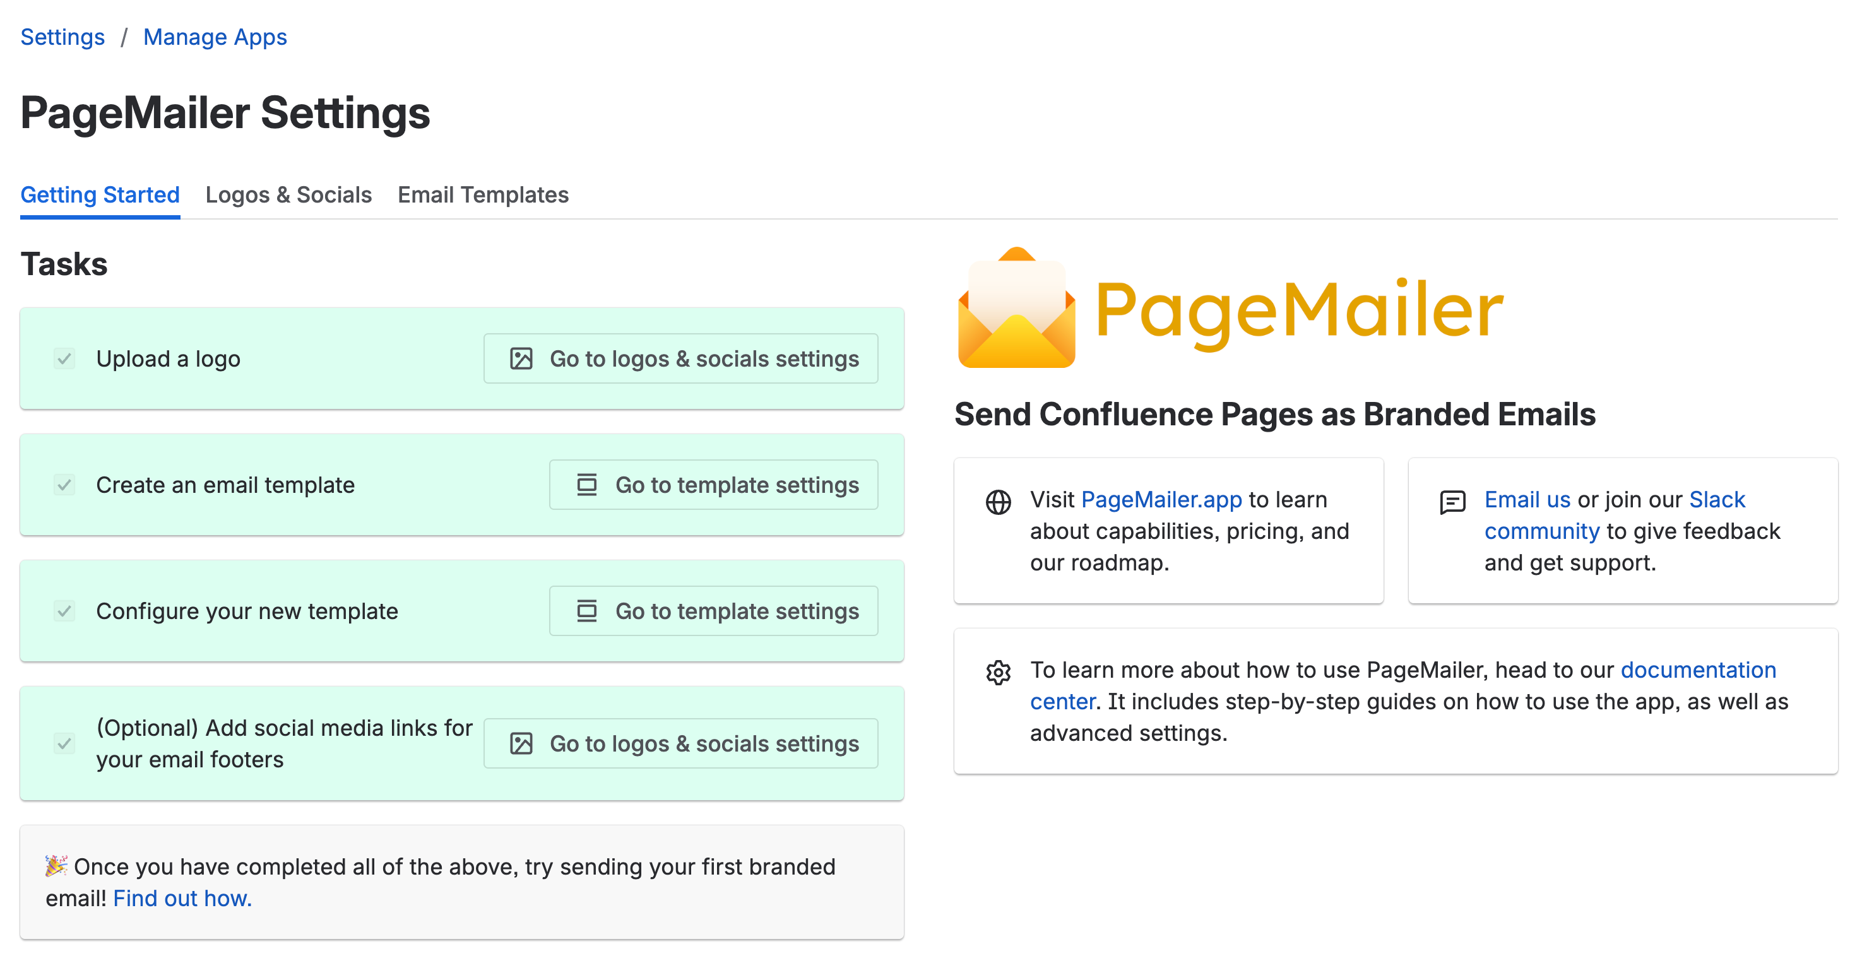Click the 'Upload a logo' task label
This screenshot has width=1862, height=968.
pyautogui.click(x=169, y=359)
